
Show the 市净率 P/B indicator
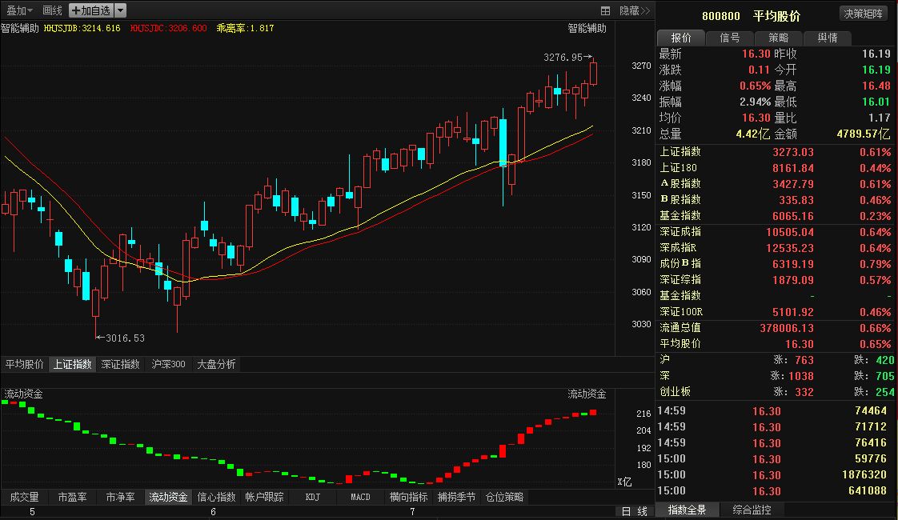click(x=120, y=497)
